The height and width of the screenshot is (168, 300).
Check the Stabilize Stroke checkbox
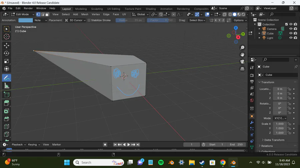89,20
